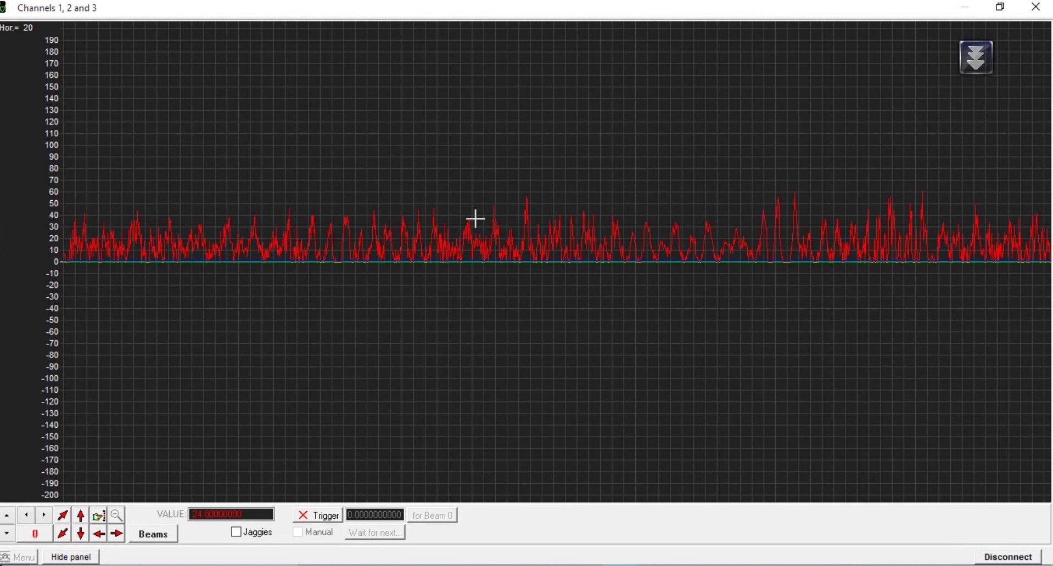Click the red up arrow scale icon
The height and width of the screenshot is (566, 1053).
80,516
